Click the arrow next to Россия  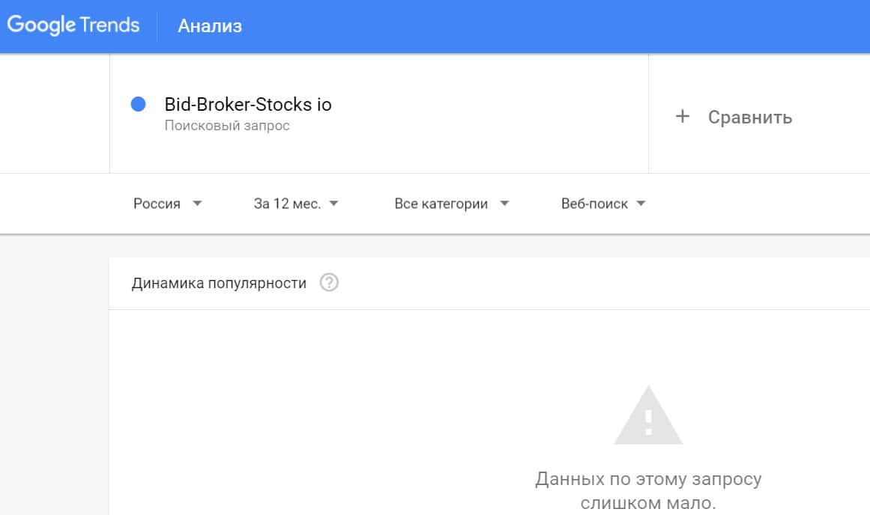pos(197,204)
